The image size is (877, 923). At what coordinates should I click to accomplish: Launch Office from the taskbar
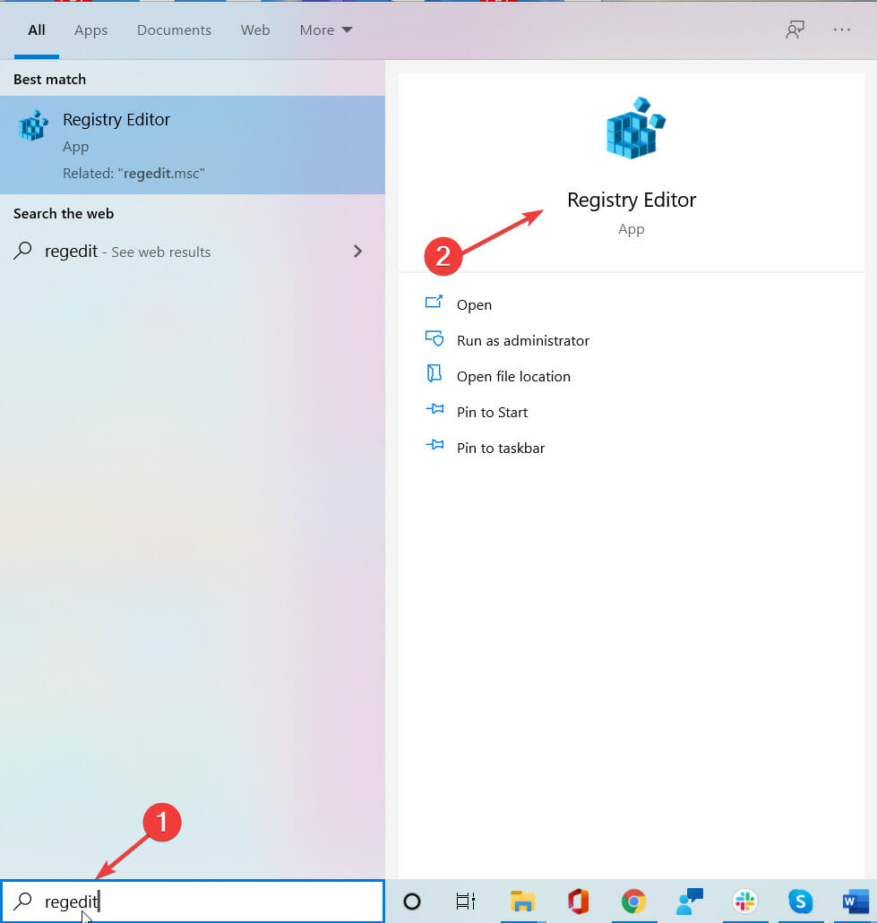pyautogui.click(x=579, y=902)
